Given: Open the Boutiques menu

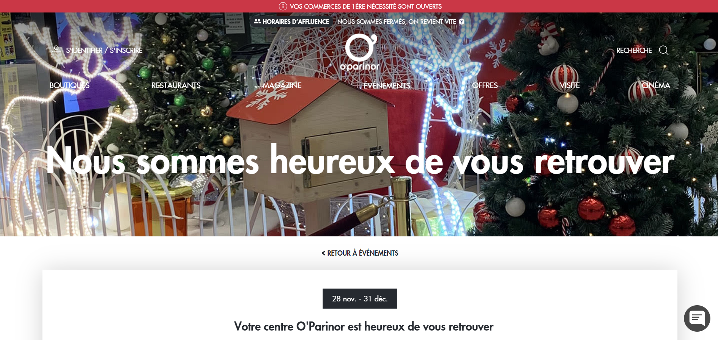Looking at the screenshot, I should 69,85.
